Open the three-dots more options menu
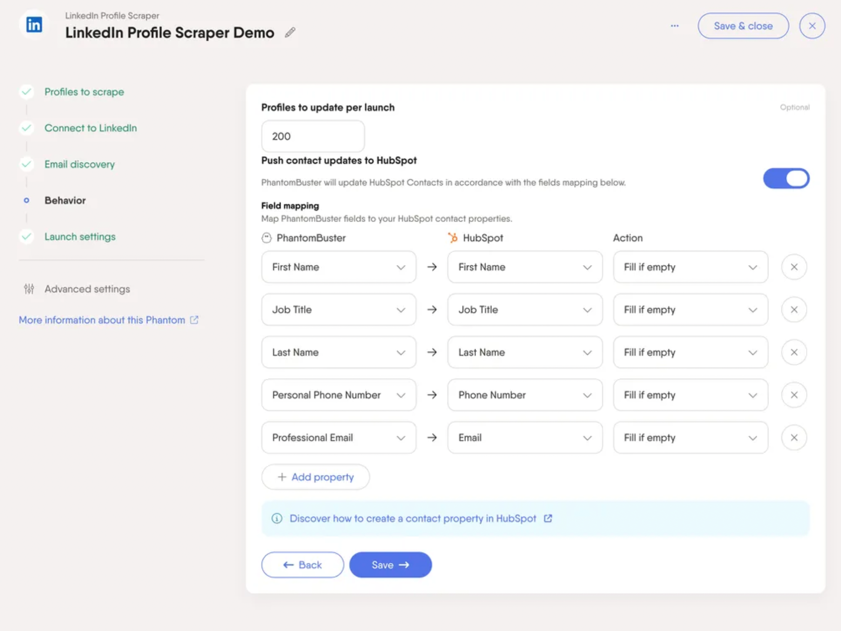 (675, 26)
